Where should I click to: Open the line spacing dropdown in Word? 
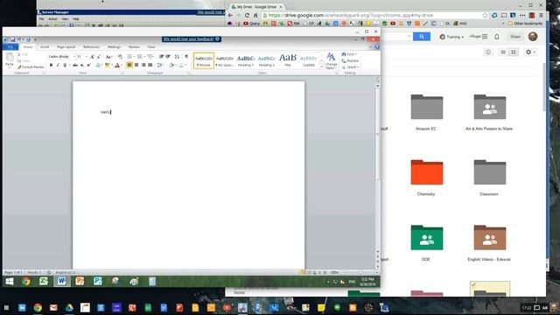pyautogui.click(x=160, y=65)
